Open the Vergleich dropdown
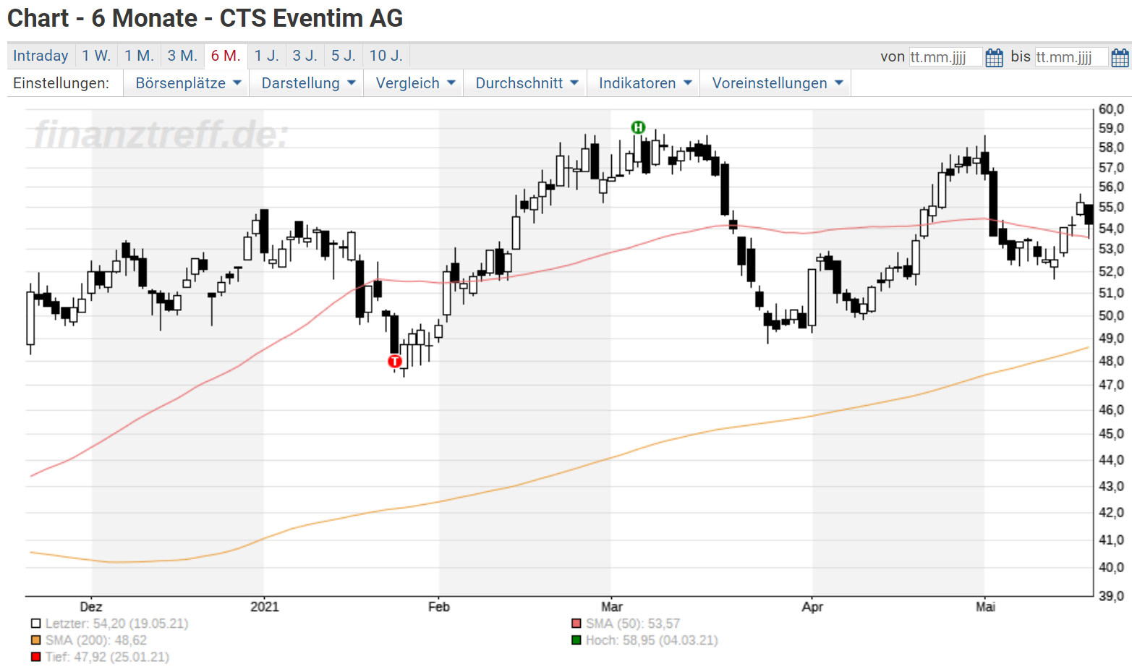Image resolution: width=1132 pixels, height=672 pixels. tap(414, 83)
